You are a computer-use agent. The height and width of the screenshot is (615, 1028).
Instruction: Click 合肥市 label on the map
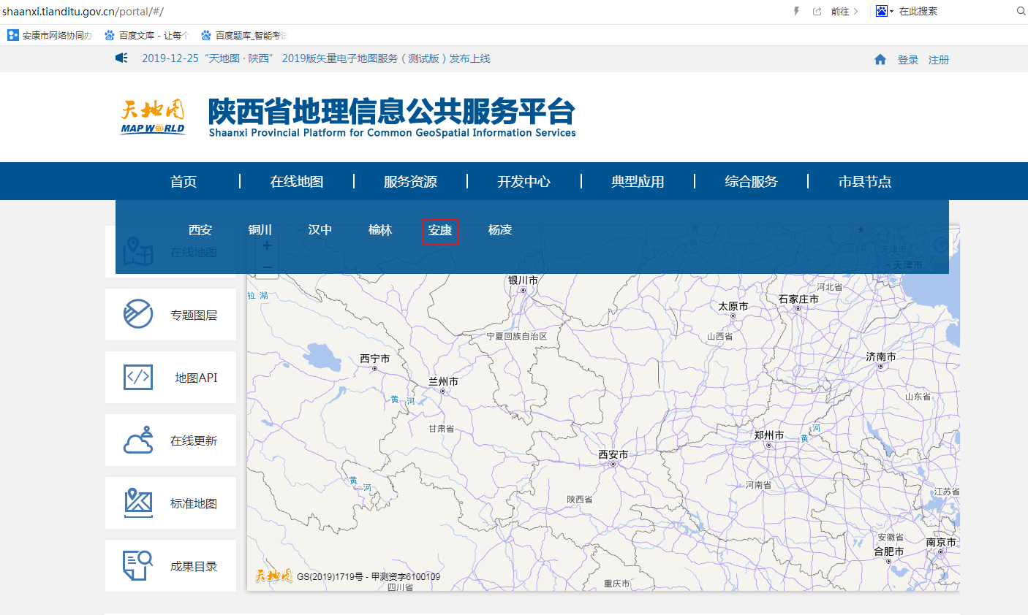click(889, 551)
